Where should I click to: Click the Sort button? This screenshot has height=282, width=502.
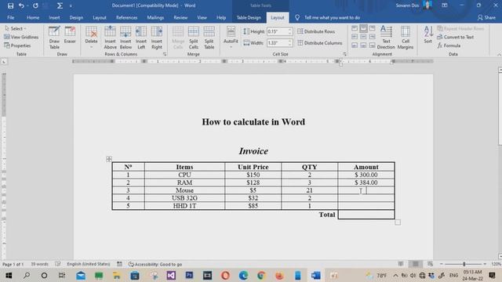tap(428, 34)
